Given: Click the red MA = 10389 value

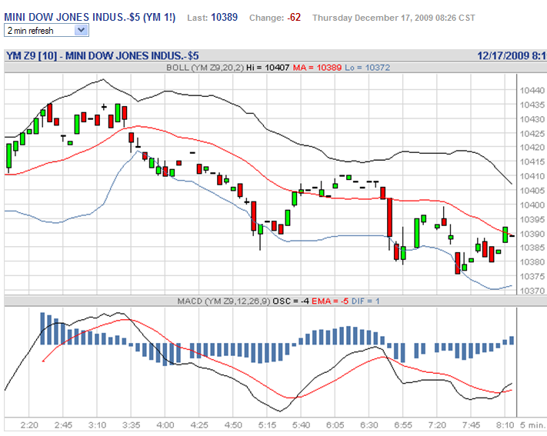Looking at the screenshot, I should click(x=317, y=68).
